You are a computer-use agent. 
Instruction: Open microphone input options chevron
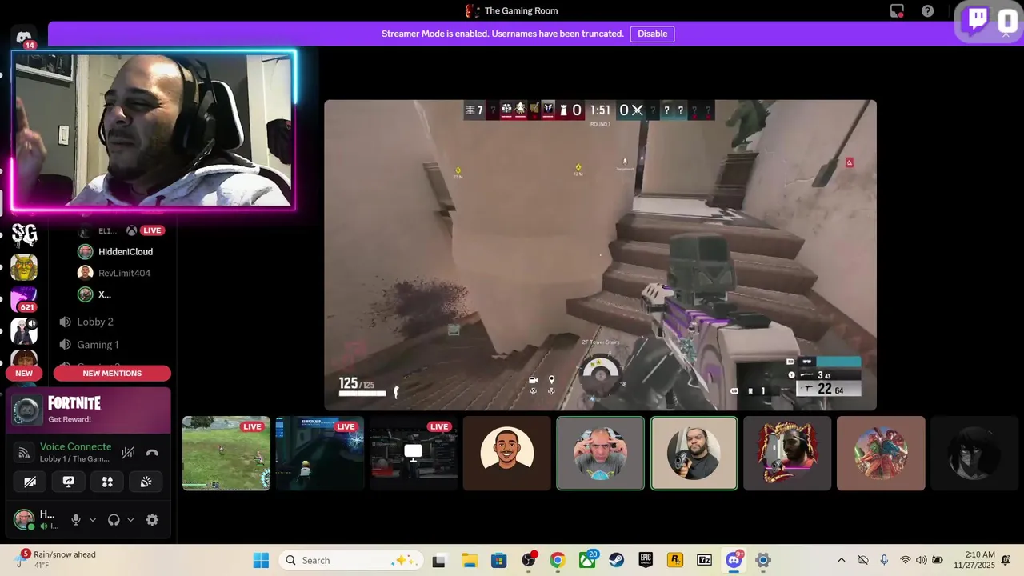(x=93, y=520)
